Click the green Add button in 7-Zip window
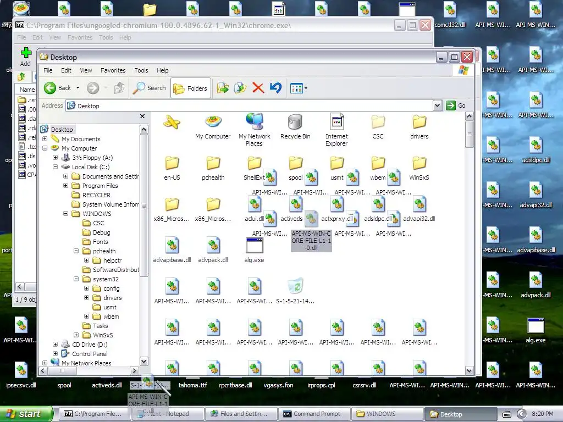 [x=25, y=57]
